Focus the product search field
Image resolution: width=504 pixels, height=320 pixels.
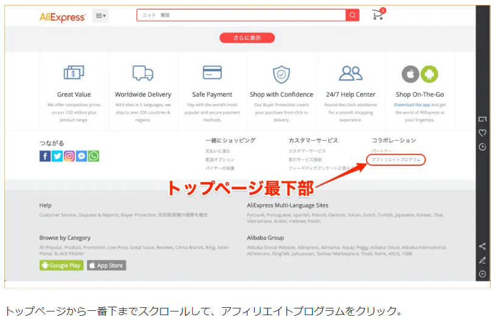[x=241, y=15]
